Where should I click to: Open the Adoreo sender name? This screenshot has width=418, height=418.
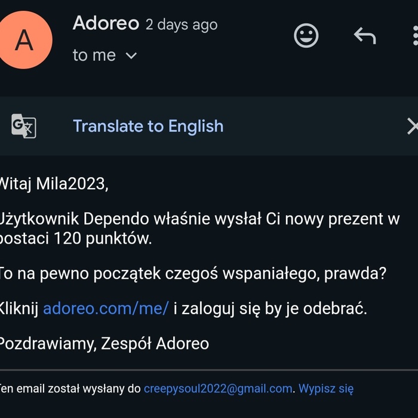106,24
